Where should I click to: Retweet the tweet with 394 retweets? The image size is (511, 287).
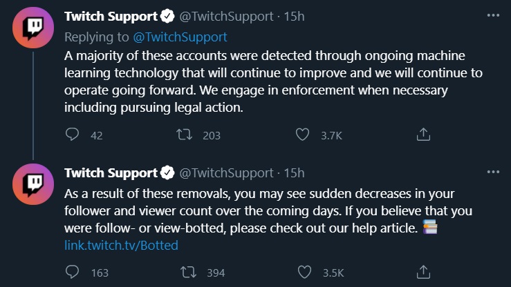pyautogui.click(x=189, y=272)
